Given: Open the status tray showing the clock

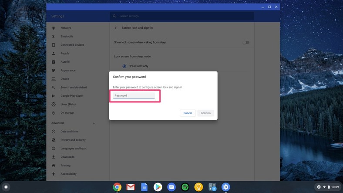Looking at the screenshot, I should 328,187.
